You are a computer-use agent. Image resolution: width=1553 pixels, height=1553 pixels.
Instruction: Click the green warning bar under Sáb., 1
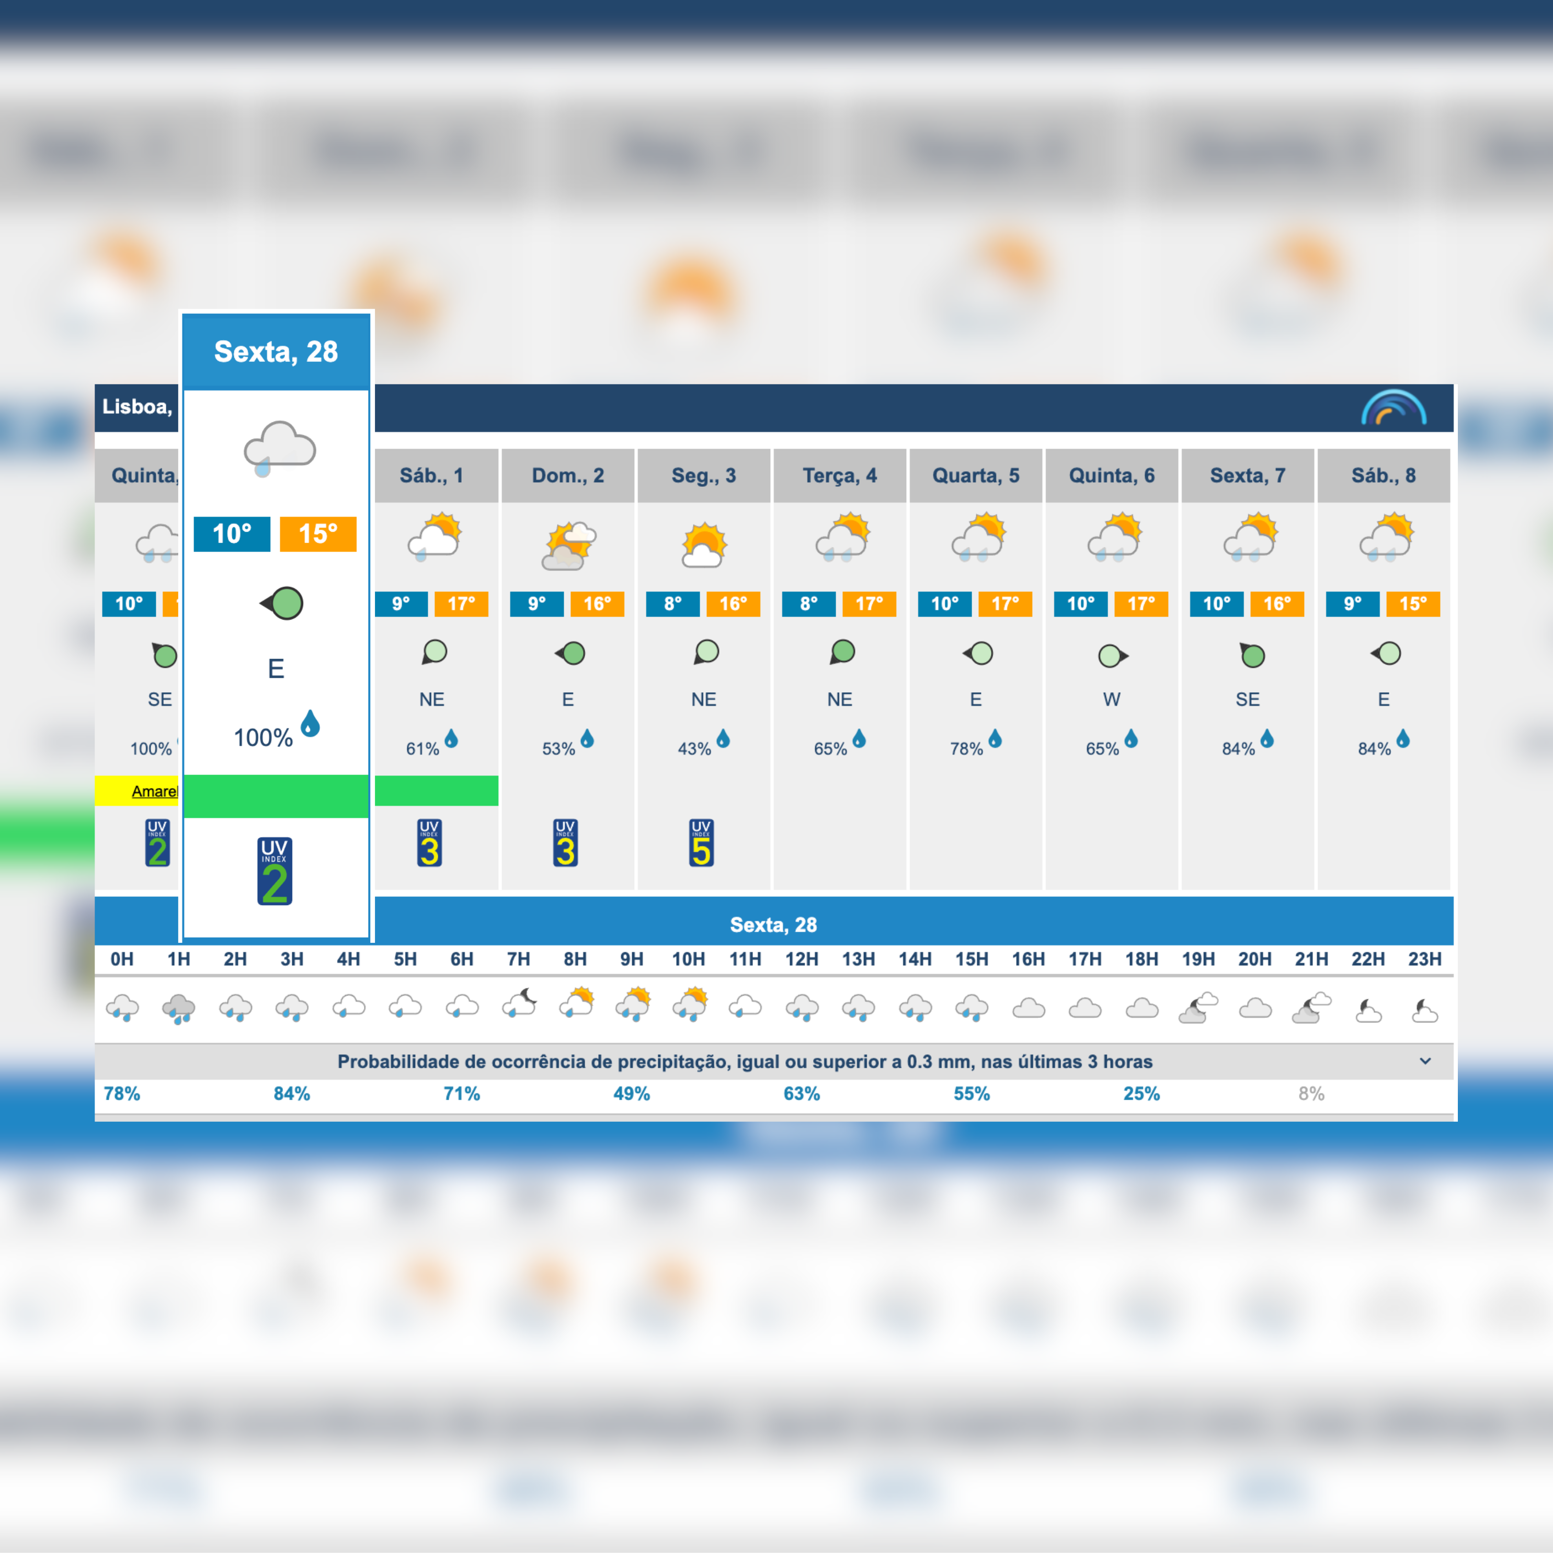pyautogui.click(x=436, y=790)
